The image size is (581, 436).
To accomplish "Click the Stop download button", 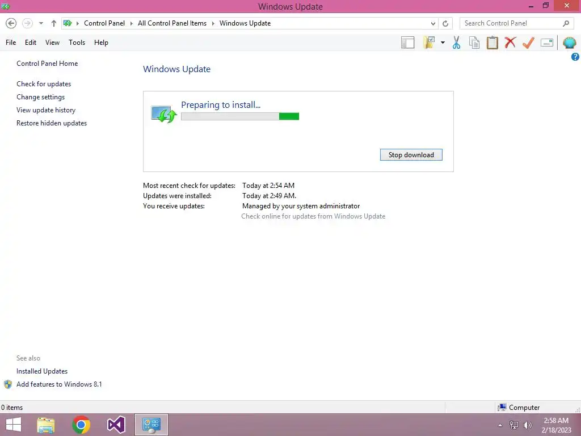I will [411, 155].
